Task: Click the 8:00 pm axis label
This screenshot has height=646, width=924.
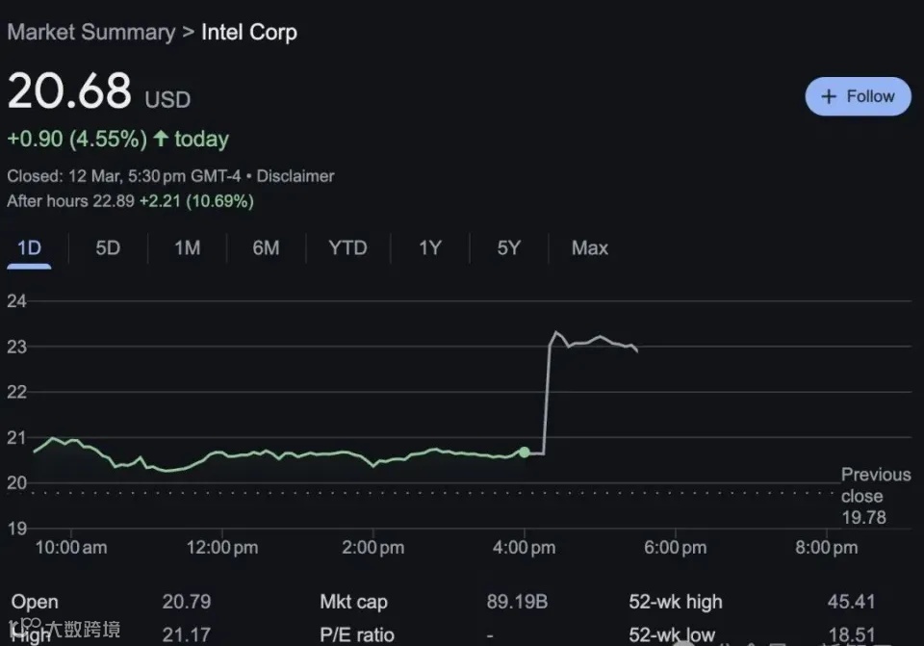Action: 826,548
